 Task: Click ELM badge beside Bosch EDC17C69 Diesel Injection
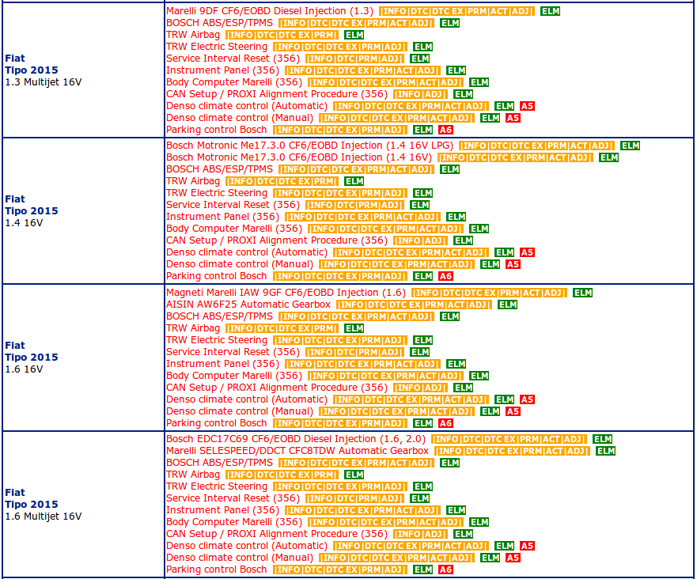(602, 439)
